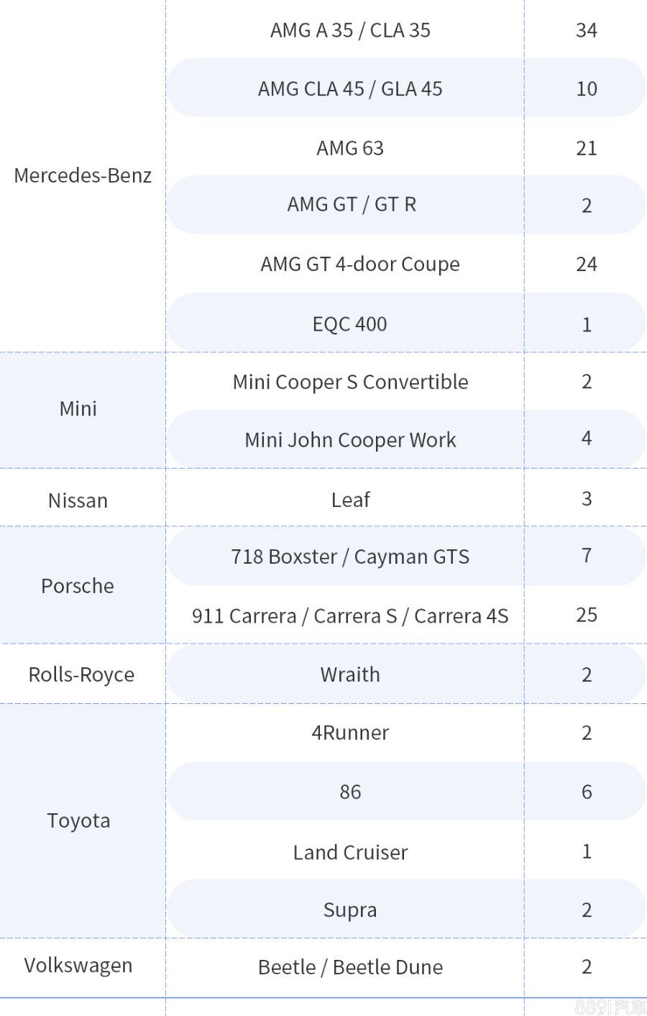Screen dimensions: 647x1016
Task: Select the Land Cruiser row
Action: [350, 852]
